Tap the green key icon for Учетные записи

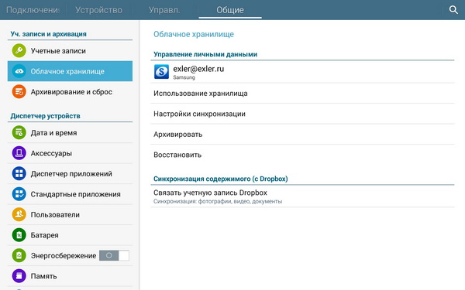click(19, 50)
